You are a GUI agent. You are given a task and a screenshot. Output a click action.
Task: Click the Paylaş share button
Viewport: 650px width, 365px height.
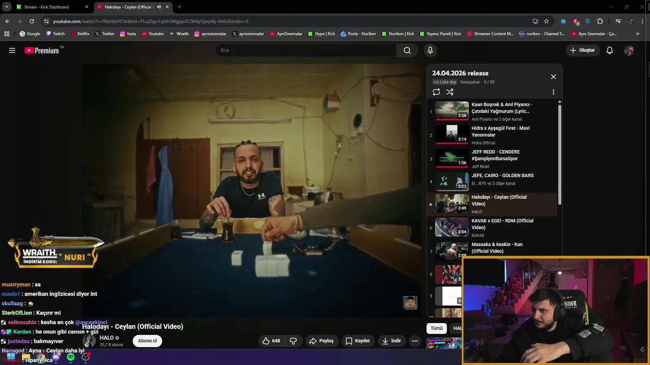coord(321,341)
